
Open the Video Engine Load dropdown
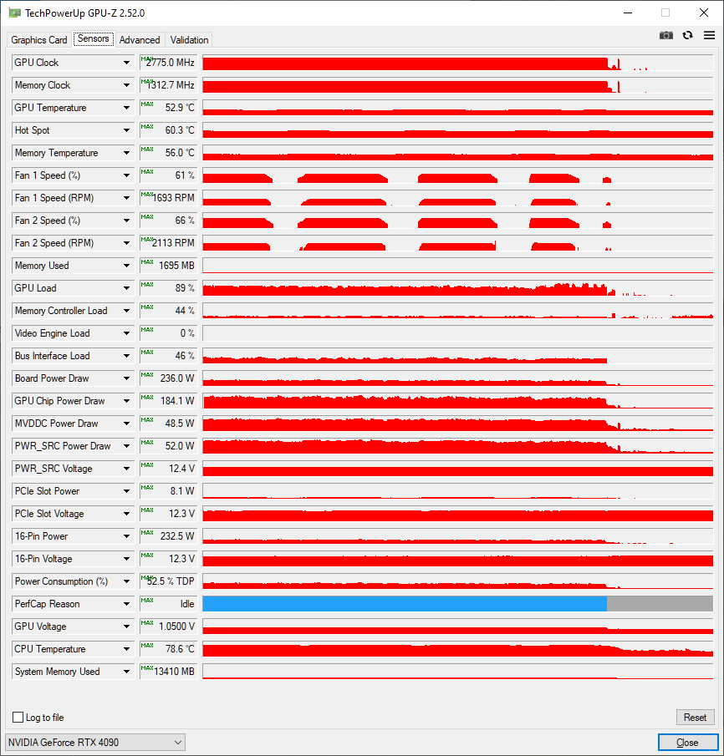[x=126, y=333]
